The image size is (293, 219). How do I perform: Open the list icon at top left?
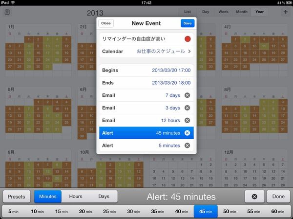click(7, 12)
